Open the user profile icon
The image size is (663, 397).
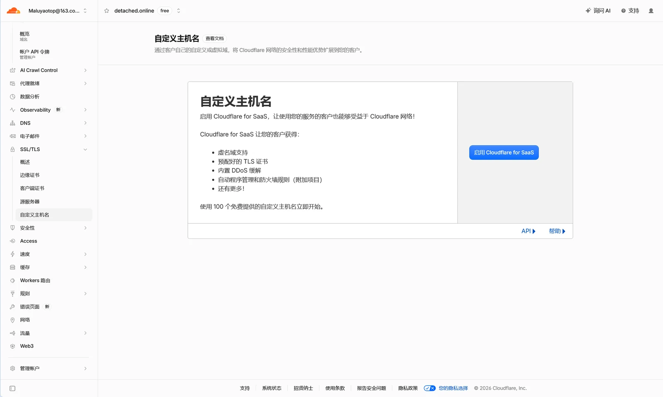(651, 11)
